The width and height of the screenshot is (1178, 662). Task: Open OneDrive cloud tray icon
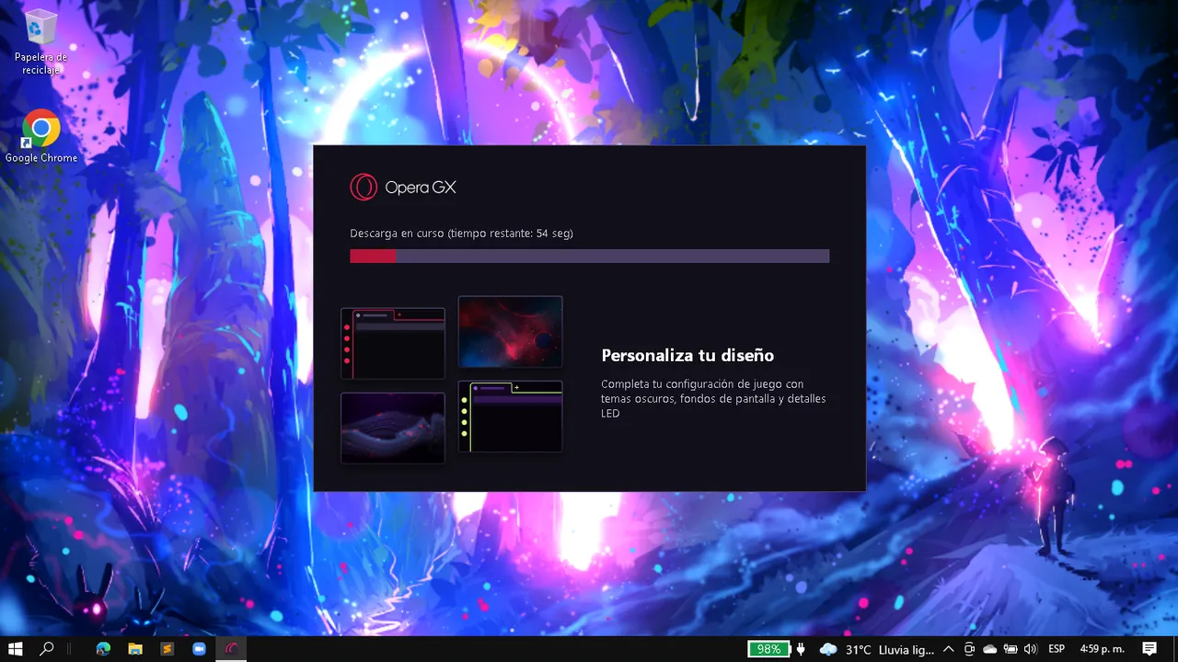pos(990,649)
